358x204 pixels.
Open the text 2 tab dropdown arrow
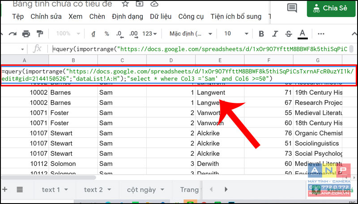109,190
